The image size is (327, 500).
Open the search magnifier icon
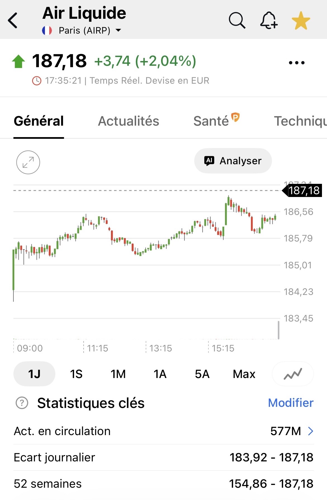click(237, 20)
